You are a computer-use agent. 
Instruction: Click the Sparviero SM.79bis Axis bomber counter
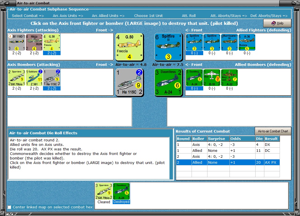pos(17,77)
